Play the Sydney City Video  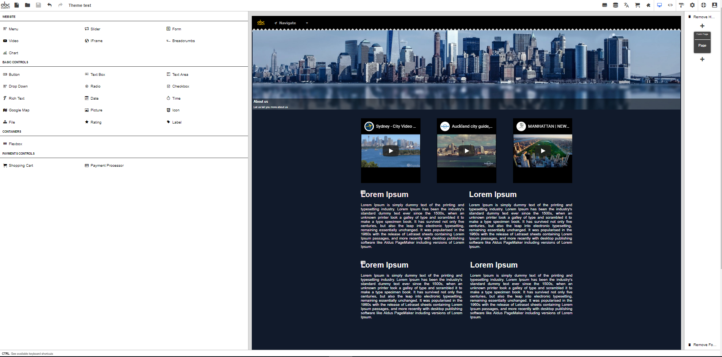[x=391, y=151]
